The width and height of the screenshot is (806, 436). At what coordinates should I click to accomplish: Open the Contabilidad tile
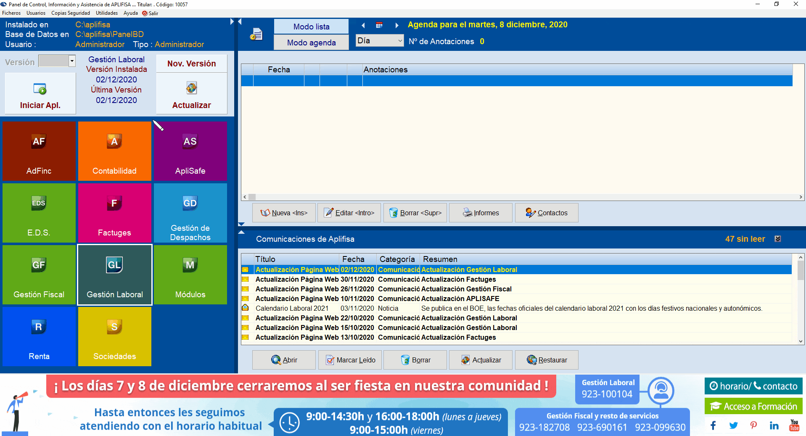(114, 151)
